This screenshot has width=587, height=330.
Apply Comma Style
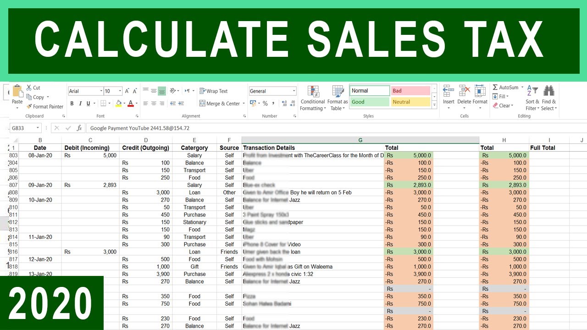click(273, 104)
